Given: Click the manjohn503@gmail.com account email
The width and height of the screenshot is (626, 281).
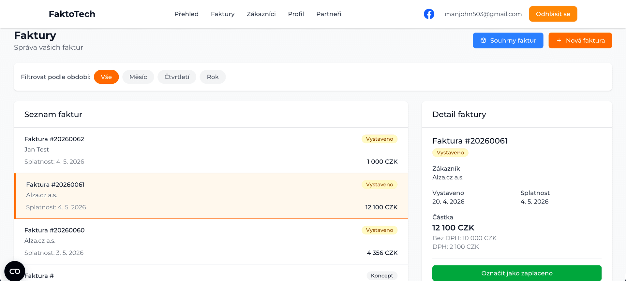Looking at the screenshot, I should coord(483,14).
